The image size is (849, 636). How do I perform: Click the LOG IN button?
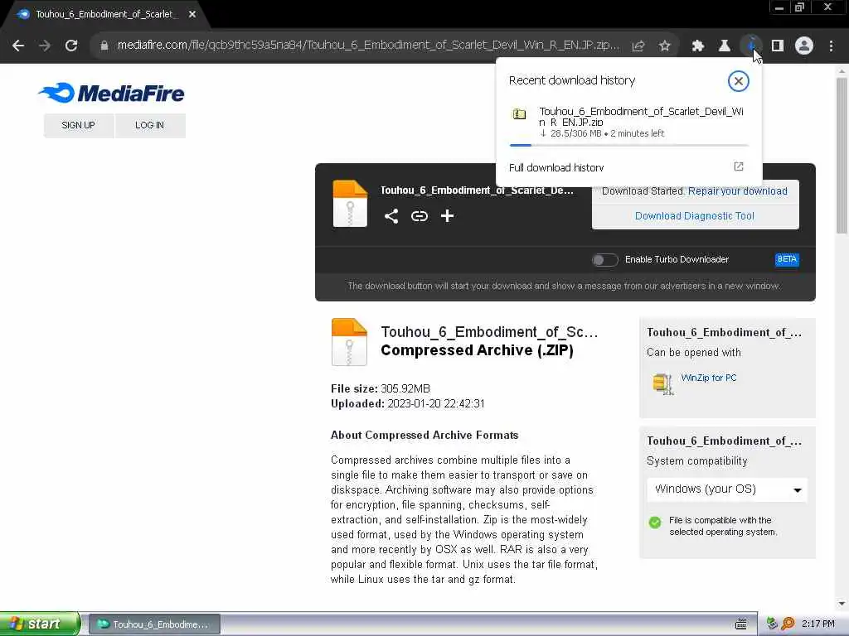150,126
